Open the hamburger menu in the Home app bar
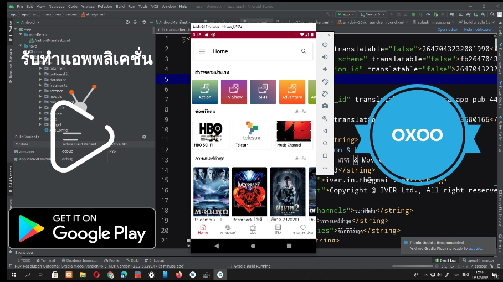This screenshot has width=503, height=282. (x=202, y=51)
